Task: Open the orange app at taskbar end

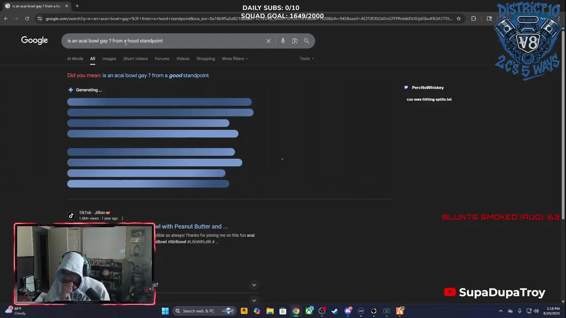Action: pos(400,311)
